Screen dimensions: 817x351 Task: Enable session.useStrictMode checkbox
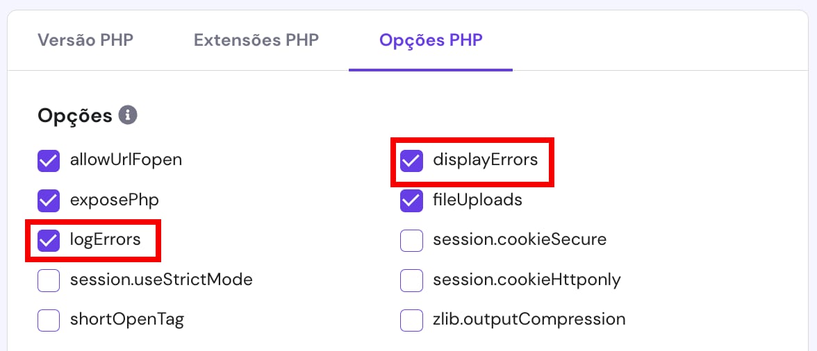click(x=49, y=280)
